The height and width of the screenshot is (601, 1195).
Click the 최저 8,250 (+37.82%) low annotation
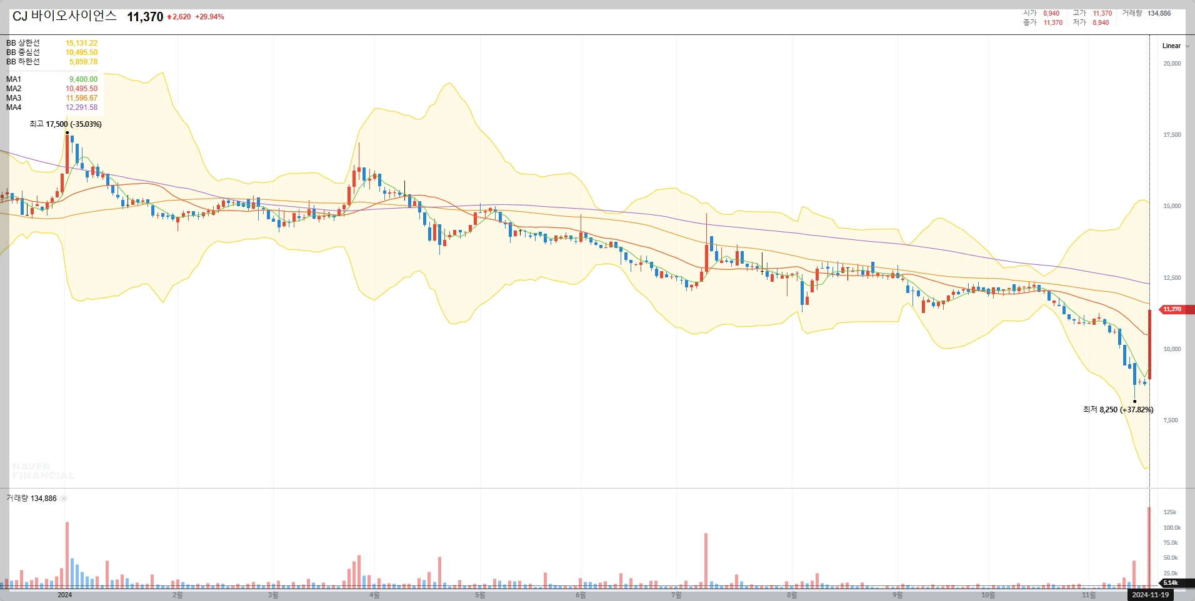[x=1118, y=410]
